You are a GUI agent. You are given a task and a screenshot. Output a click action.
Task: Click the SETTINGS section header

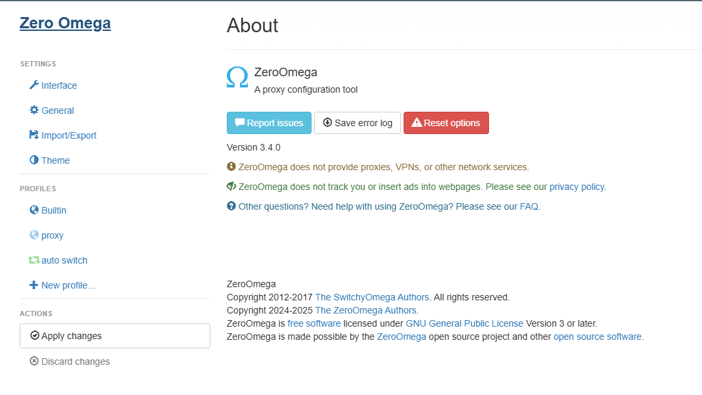[x=38, y=64]
